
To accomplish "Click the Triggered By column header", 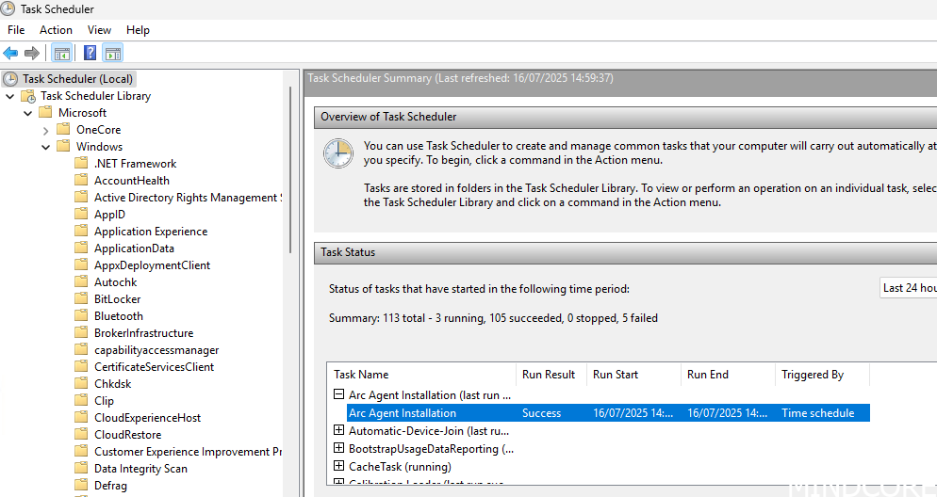I will pos(812,375).
